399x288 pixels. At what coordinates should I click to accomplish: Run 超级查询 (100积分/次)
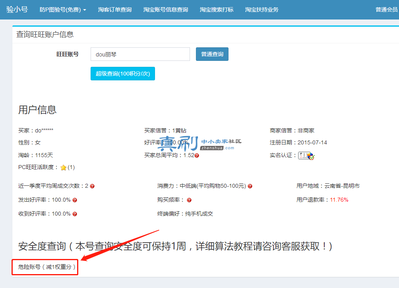click(x=122, y=74)
